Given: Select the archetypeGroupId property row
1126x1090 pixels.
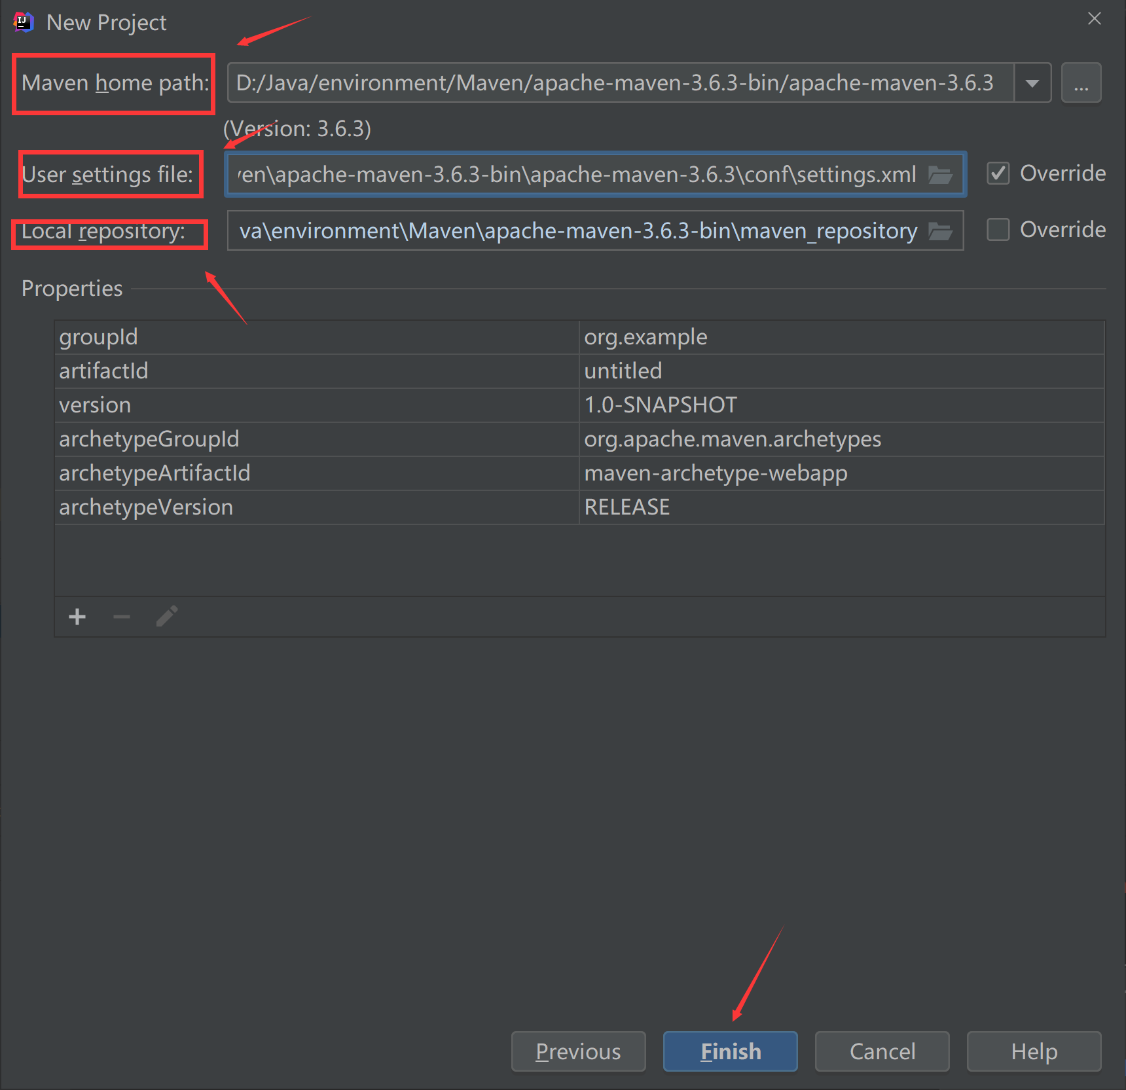Looking at the screenshot, I should [x=579, y=439].
